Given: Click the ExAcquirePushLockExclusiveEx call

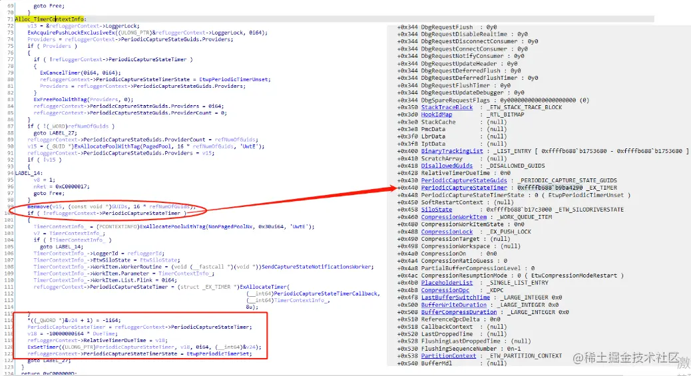Looking at the screenshot, I should click(x=147, y=33).
